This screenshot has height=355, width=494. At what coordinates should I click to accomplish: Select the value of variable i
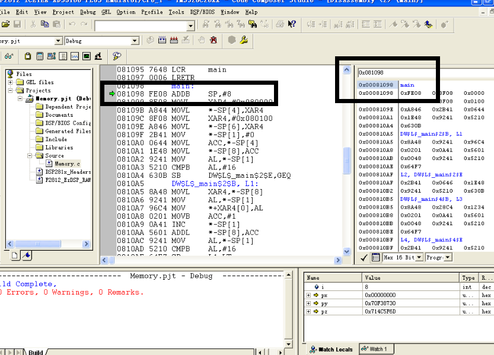point(366,287)
